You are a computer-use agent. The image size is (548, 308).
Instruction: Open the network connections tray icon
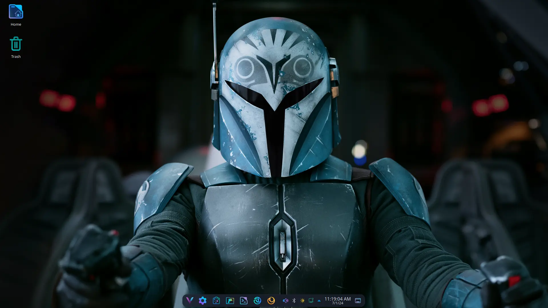[x=311, y=301]
